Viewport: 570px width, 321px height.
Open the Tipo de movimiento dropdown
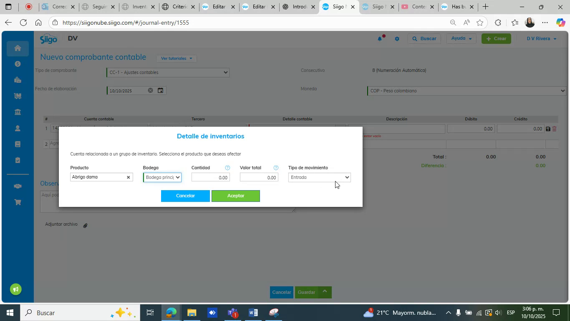click(320, 178)
